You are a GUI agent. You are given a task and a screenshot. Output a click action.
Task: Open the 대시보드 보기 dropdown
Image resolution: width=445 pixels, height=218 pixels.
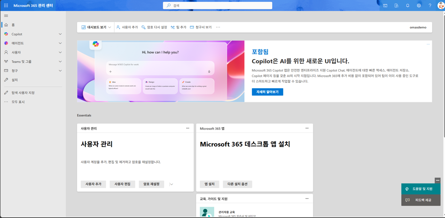click(x=96, y=27)
